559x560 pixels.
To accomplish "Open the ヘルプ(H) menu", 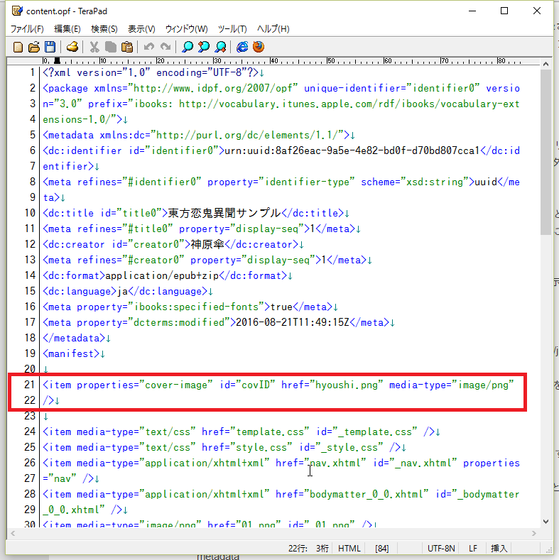I will point(273,29).
